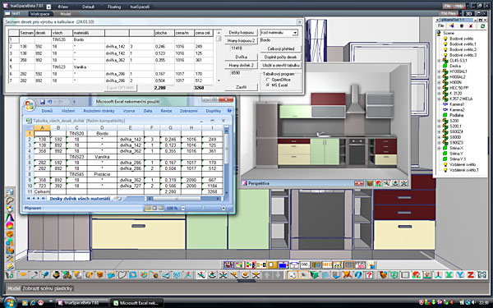Click the colorful sphere icon in left toolbar
The height and width of the screenshot is (308, 493).
(x=10, y=225)
